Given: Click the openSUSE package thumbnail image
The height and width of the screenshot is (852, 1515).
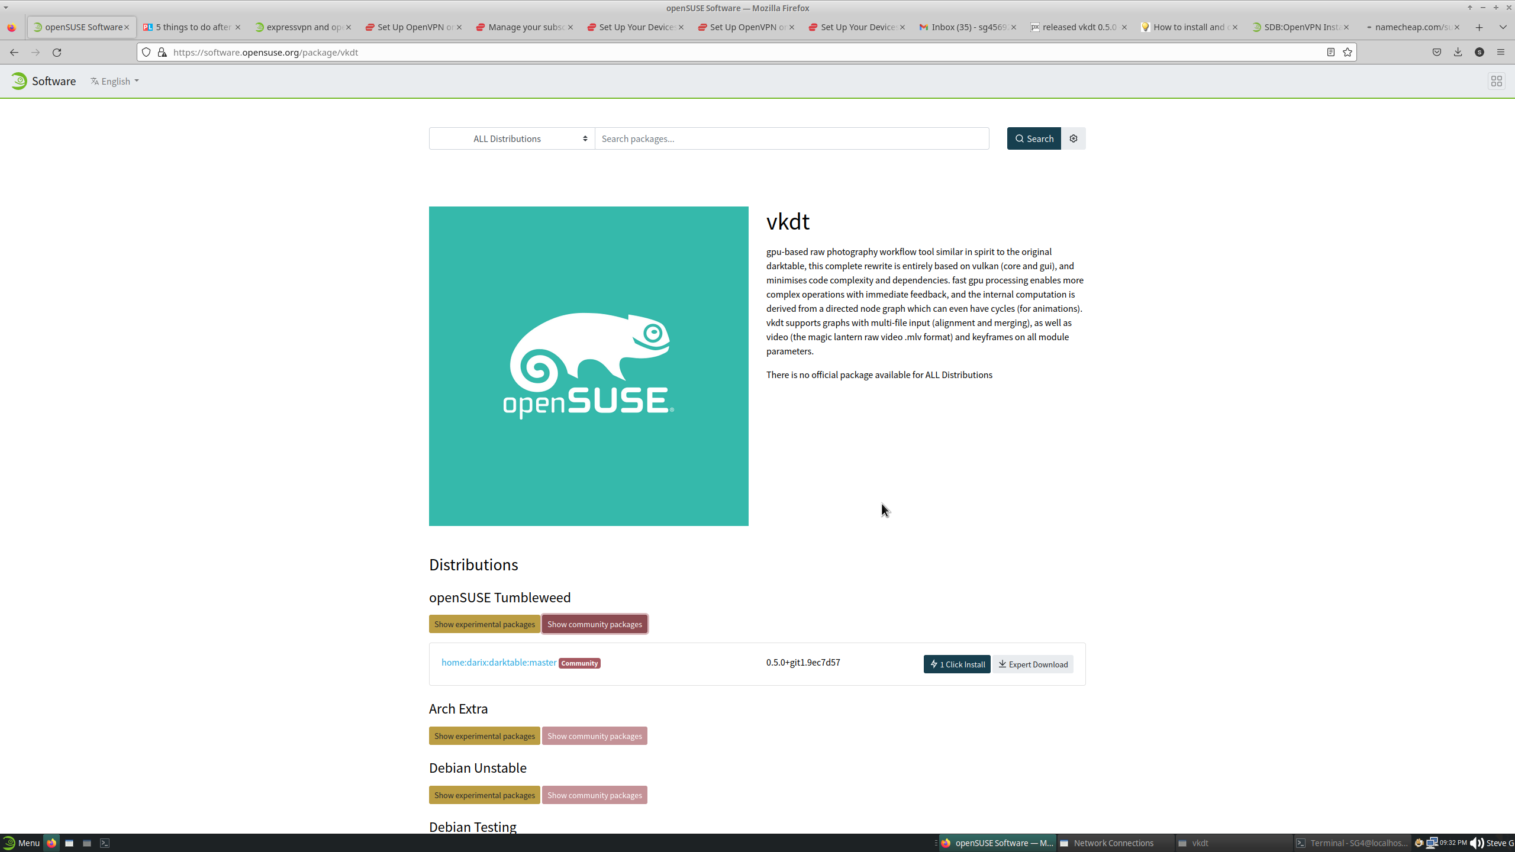Looking at the screenshot, I should point(589,366).
